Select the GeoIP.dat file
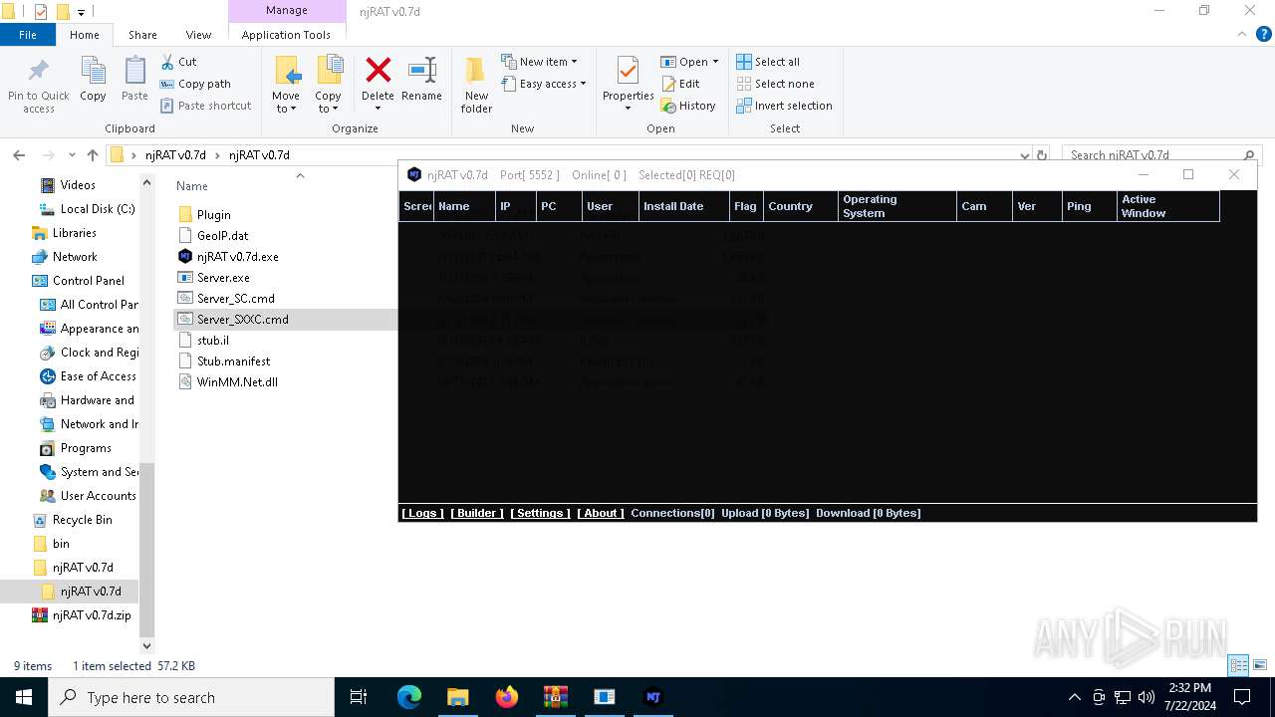This screenshot has width=1275, height=717. 222,236
